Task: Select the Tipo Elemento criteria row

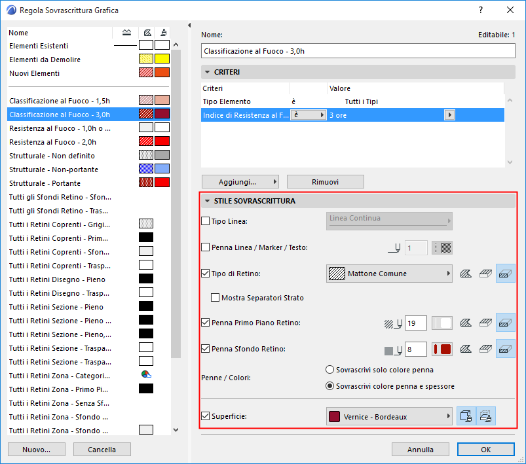Action: coord(352,101)
